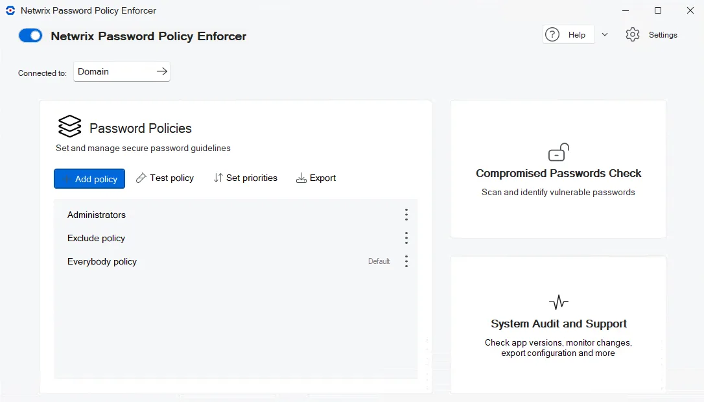
Task: Close the Netwrix Password Policy Enforcer window
Action: point(690,10)
